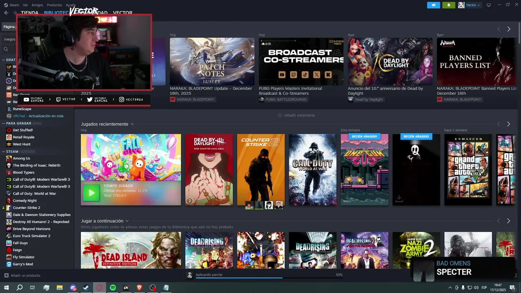Collapse the PARA GRABAR category
This screenshot has width=521, height=293.
(4, 123)
